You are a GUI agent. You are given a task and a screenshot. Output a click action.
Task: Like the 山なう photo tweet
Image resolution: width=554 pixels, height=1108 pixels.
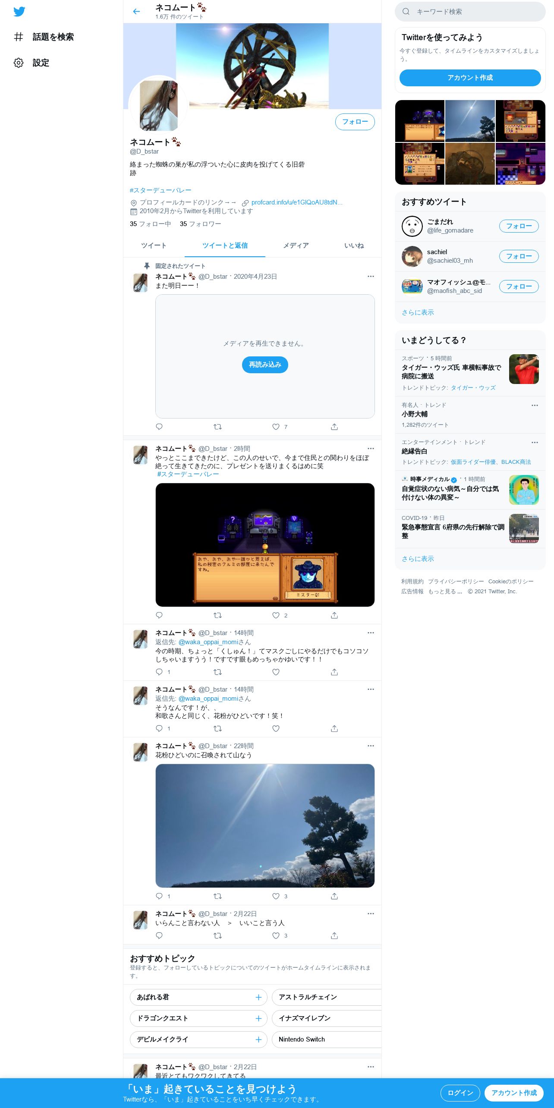276,896
